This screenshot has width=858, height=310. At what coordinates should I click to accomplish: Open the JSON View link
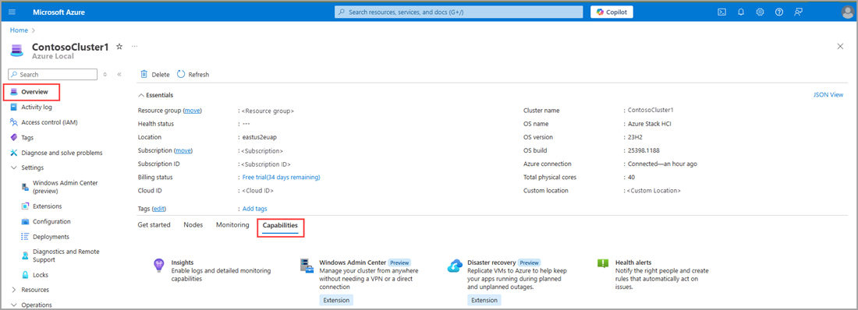click(x=828, y=94)
